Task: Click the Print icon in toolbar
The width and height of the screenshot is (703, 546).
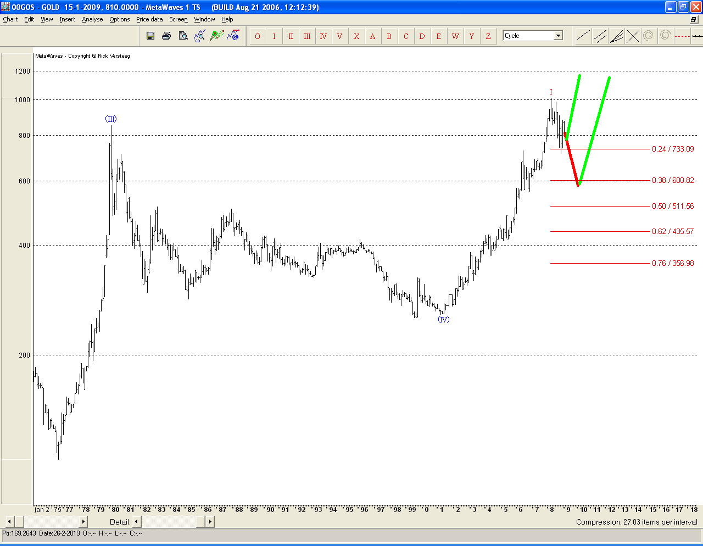Action: click(166, 36)
